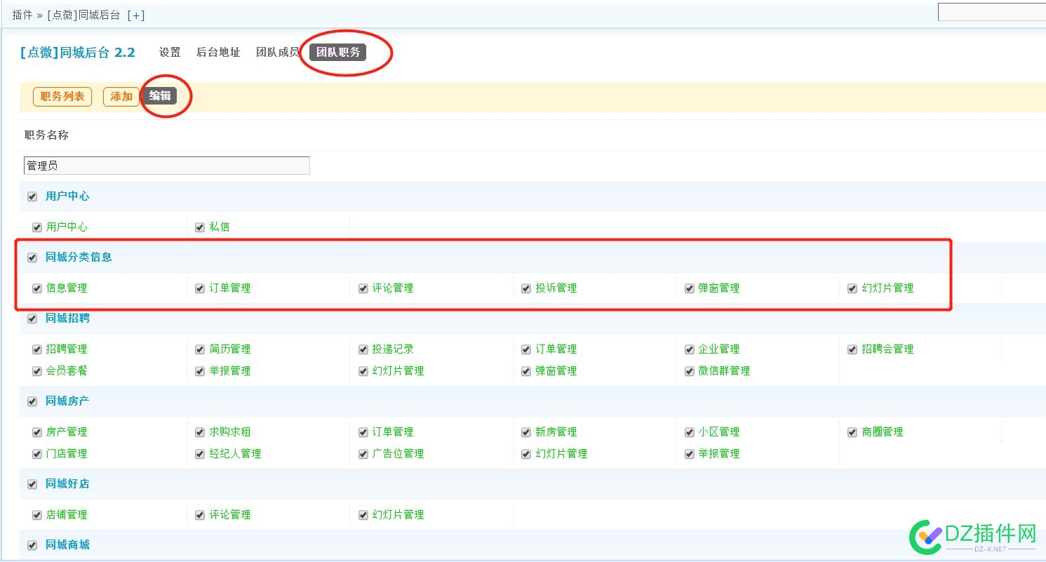The height and width of the screenshot is (562, 1046).
Task: Select the 团队职务 tab
Action: (x=338, y=53)
